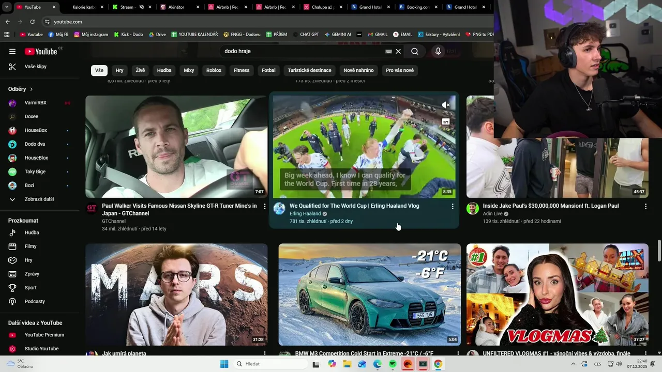Open Spotify from the Windows taskbar
662x372 pixels.
tap(393, 364)
